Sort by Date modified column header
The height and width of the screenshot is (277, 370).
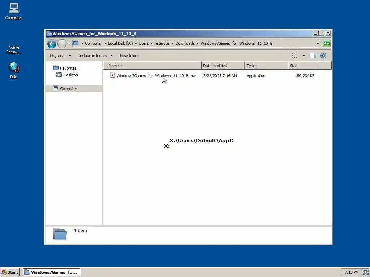click(x=223, y=66)
